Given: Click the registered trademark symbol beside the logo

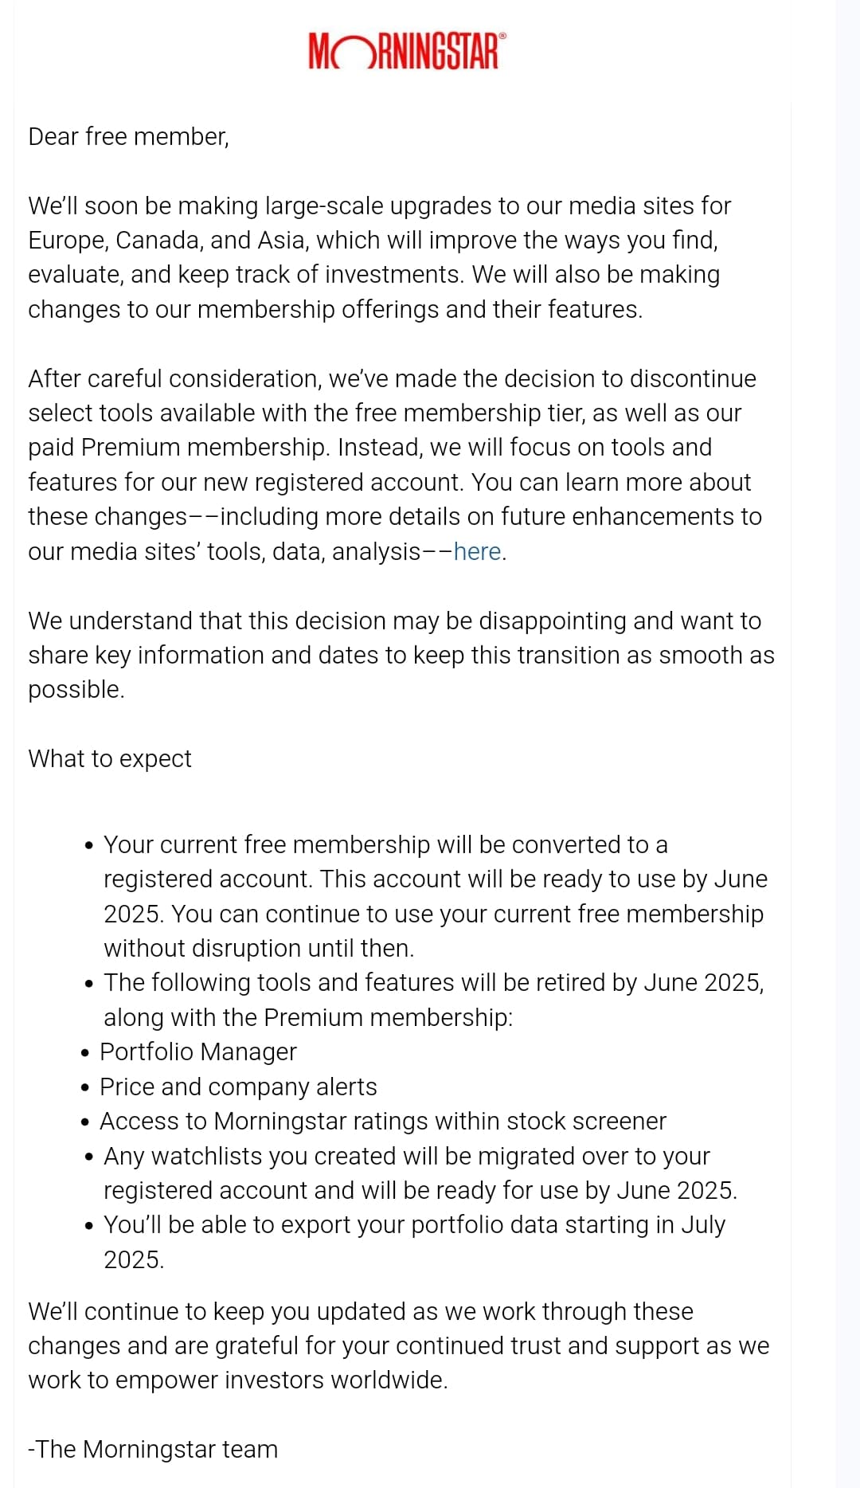Looking at the screenshot, I should (x=502, y=36).
